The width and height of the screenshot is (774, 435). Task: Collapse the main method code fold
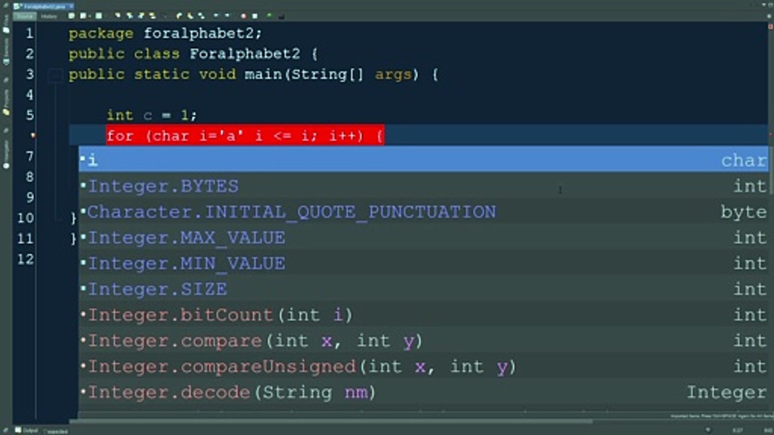coord(55,75)
